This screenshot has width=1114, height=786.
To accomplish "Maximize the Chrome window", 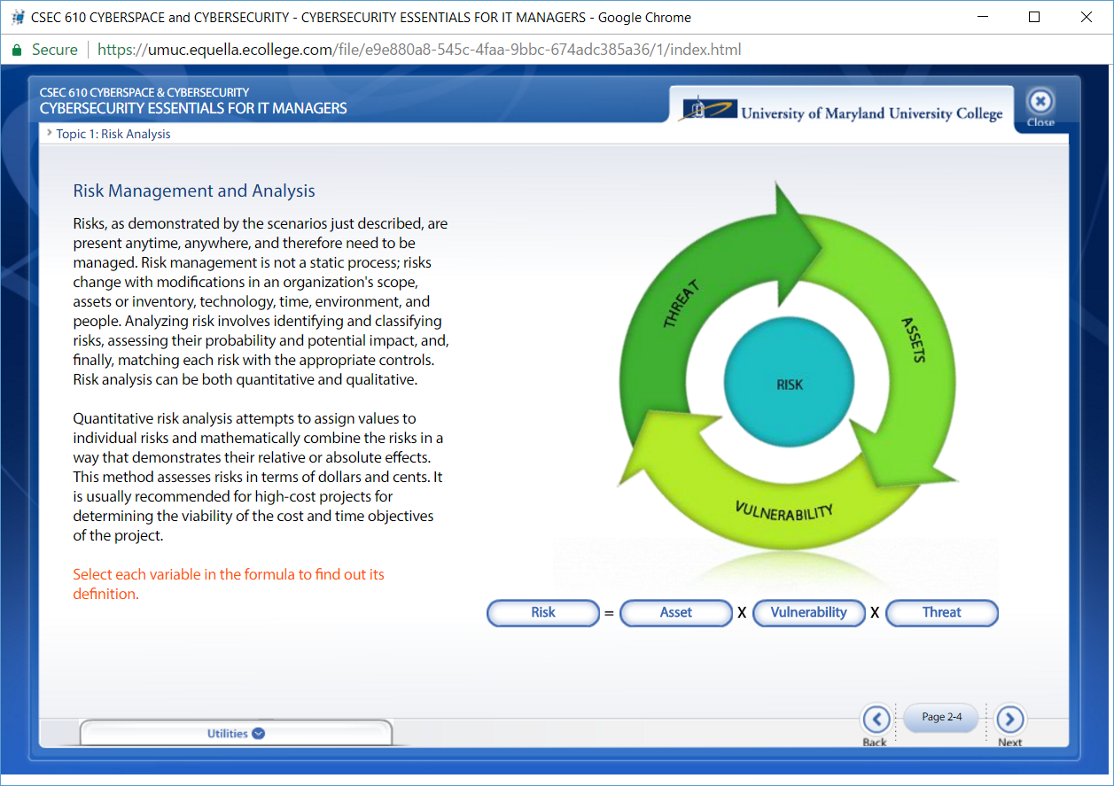I will pos(1033,17).
